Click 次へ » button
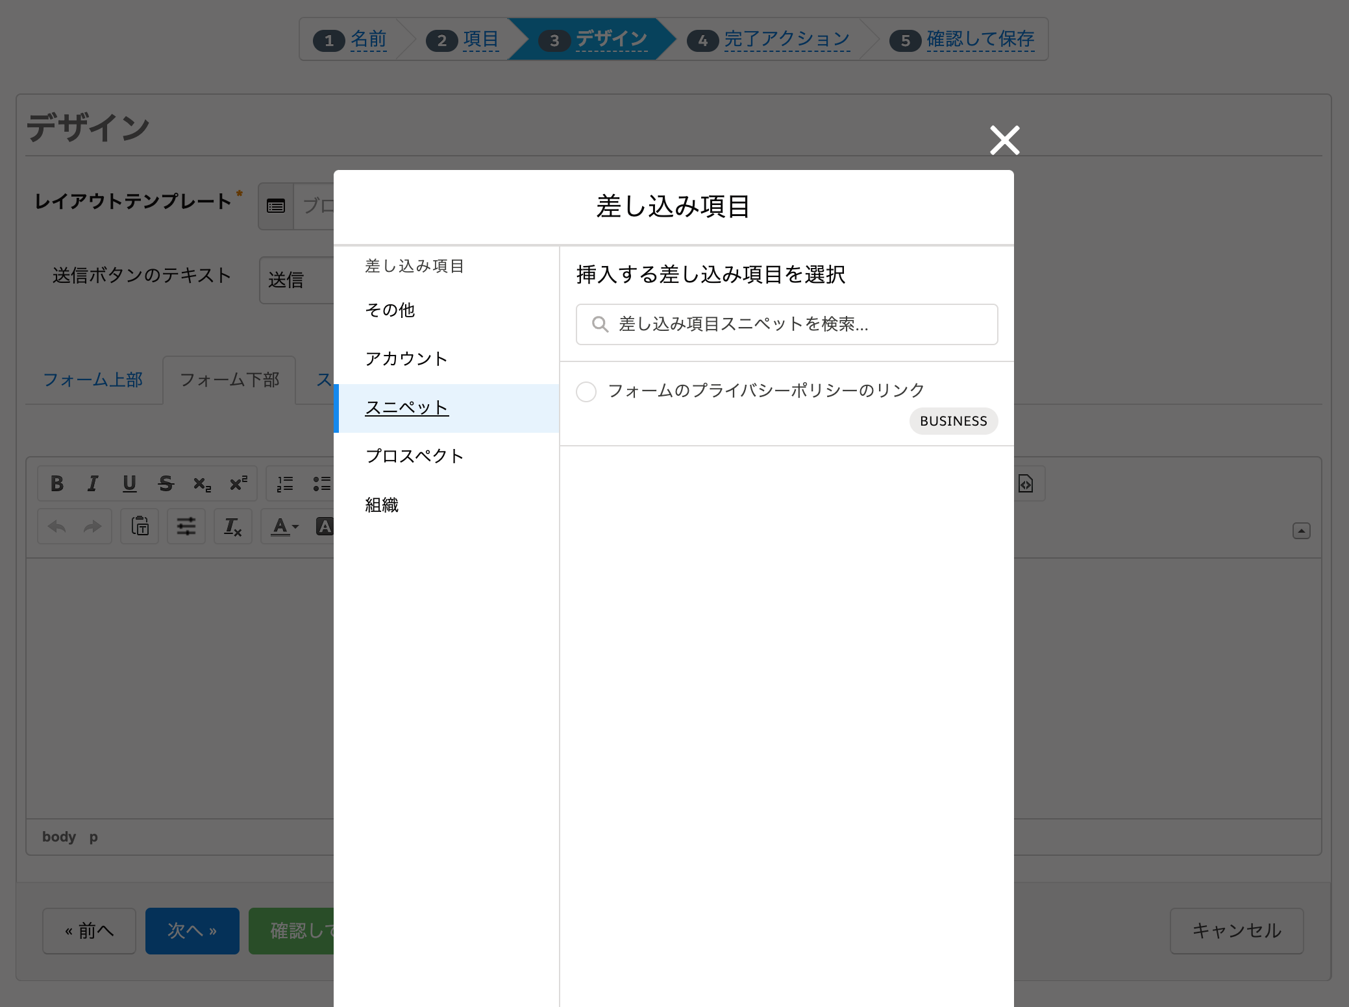This screenshot has height=1007, width=1349. 192,930
